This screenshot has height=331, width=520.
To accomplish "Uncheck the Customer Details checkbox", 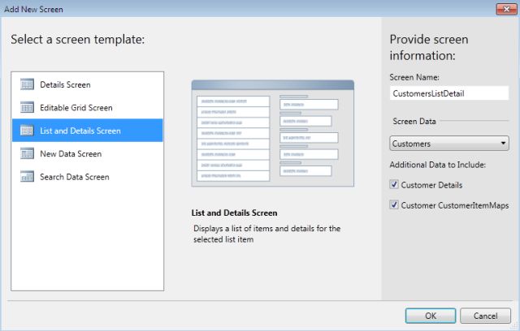I will tap(394, 184).
